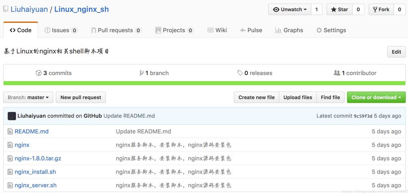Open nginx_install.sh file
The height and width of the screenshot is (195, 408).
click(35, 172)
